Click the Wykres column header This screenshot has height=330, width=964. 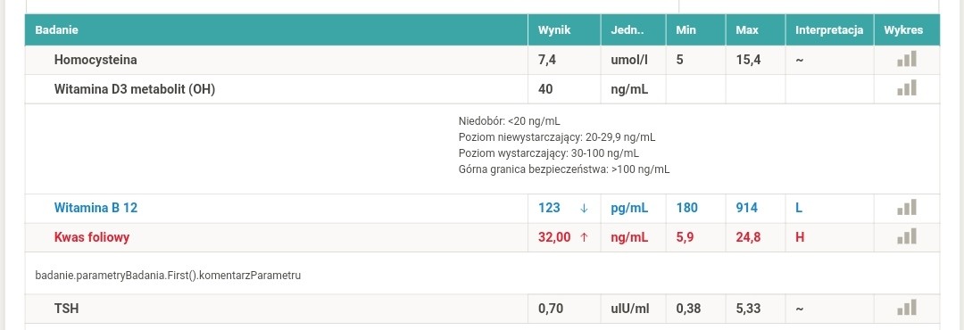(903, 29)
